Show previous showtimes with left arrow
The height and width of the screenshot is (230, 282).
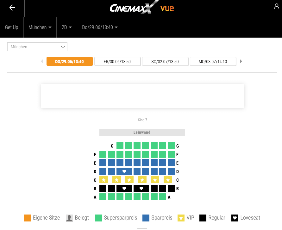pos(42,61)
